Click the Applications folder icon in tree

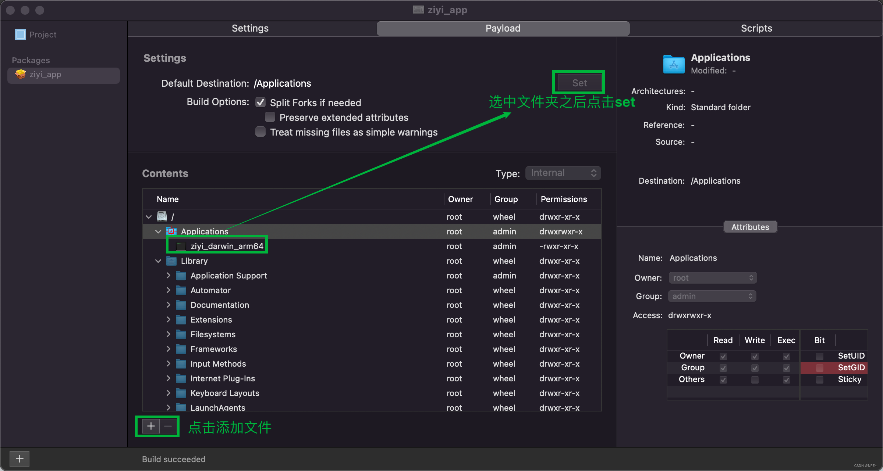(x=171, y=231)
